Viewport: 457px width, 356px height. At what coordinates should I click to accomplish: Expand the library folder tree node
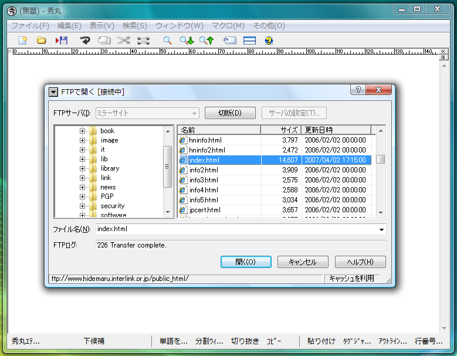82,168
